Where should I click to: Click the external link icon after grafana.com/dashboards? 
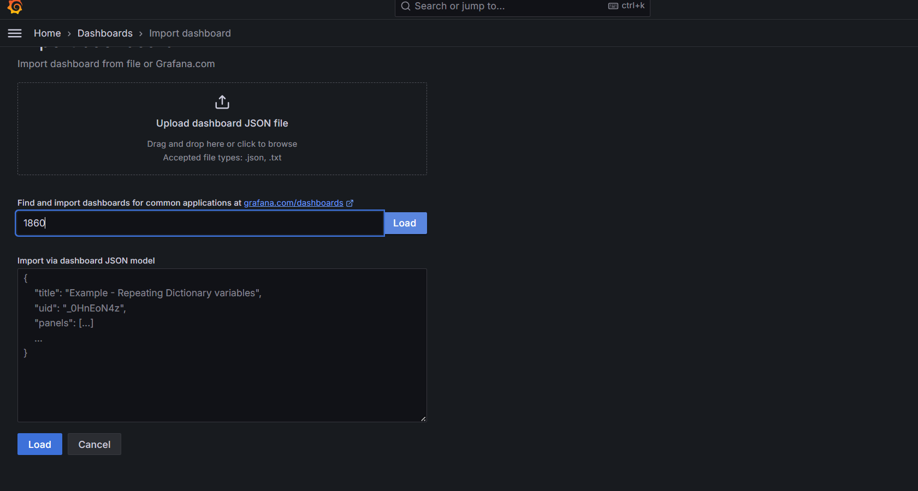click(x=350, y=203)
